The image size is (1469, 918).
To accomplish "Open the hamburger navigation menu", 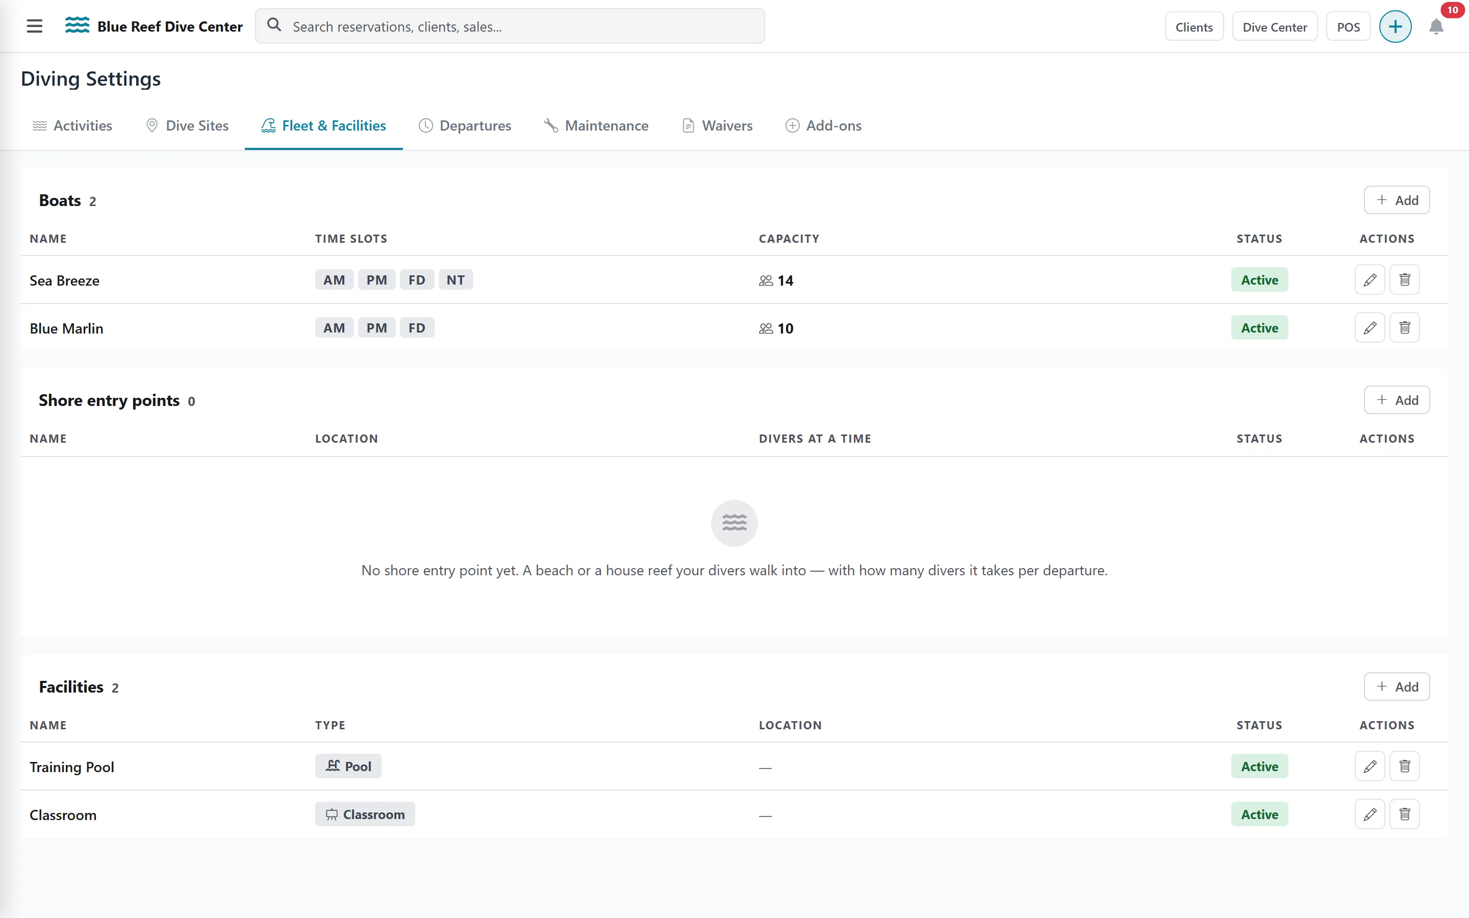I will 35,26.
